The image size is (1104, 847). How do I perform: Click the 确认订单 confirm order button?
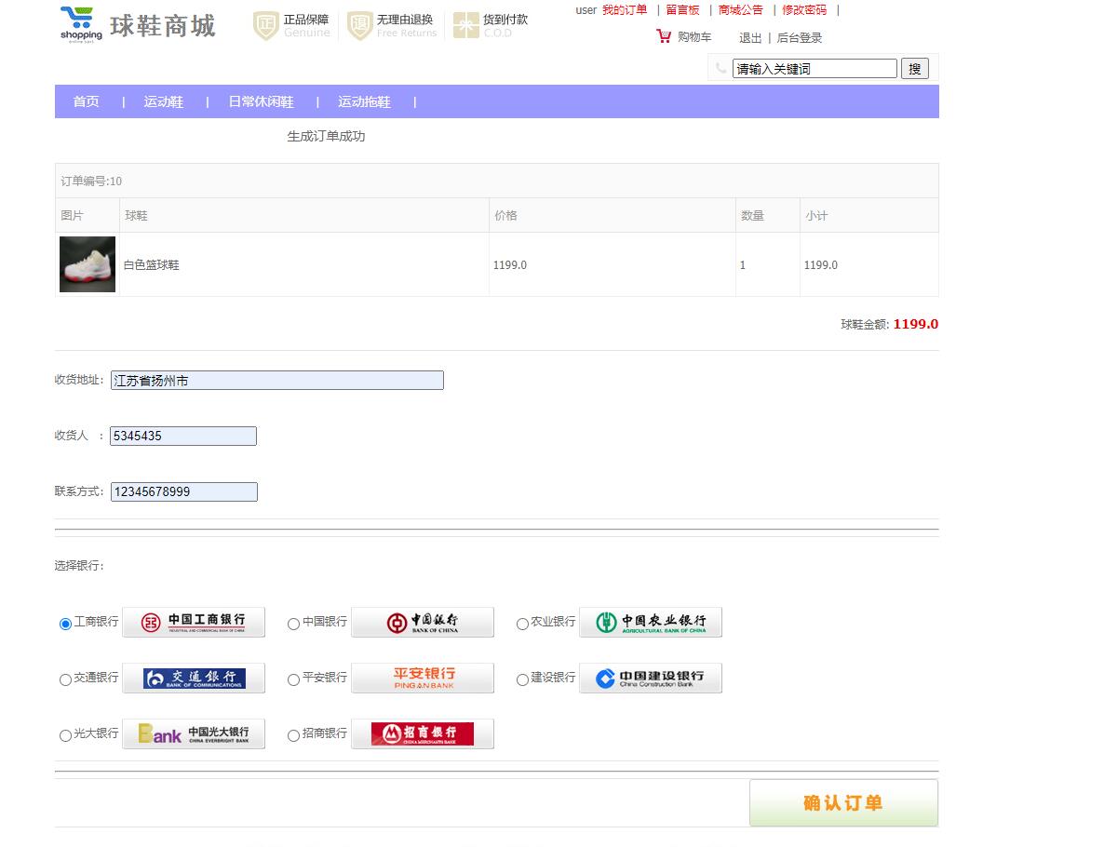coord(843,802)
